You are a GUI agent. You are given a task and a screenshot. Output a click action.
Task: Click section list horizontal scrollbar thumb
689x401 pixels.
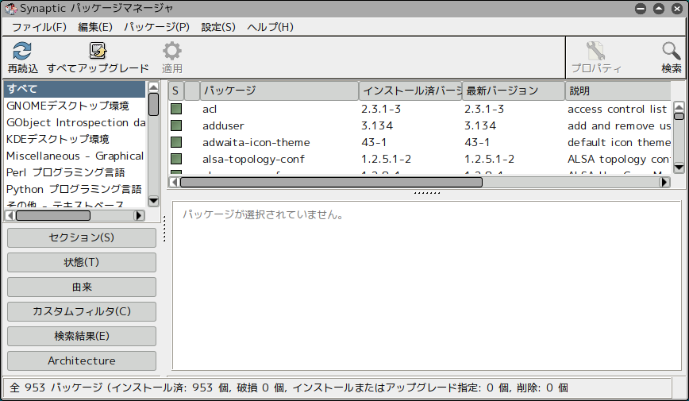(53, 215)
